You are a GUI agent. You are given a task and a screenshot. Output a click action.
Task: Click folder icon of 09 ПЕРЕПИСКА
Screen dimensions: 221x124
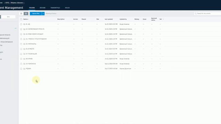[25, 64]
